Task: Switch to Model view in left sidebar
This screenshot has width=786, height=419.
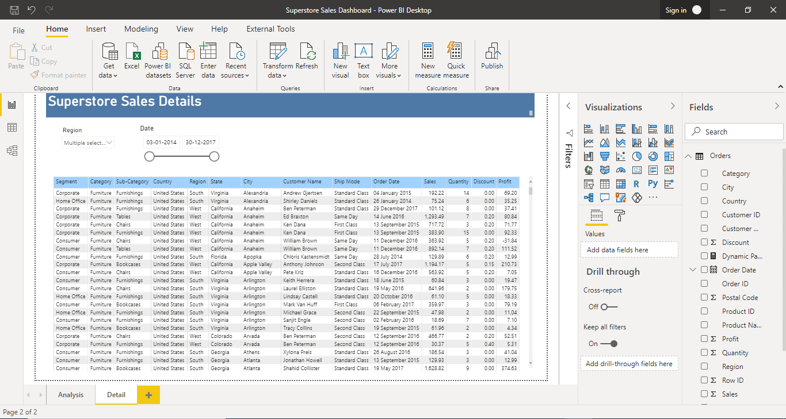Action: coord(12,151)
